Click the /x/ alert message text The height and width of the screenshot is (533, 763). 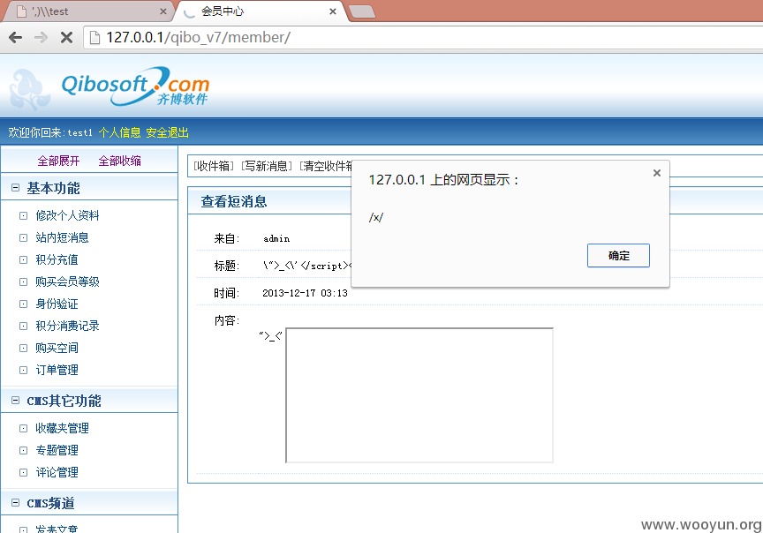pyautogui.click(x=375, y=217)
